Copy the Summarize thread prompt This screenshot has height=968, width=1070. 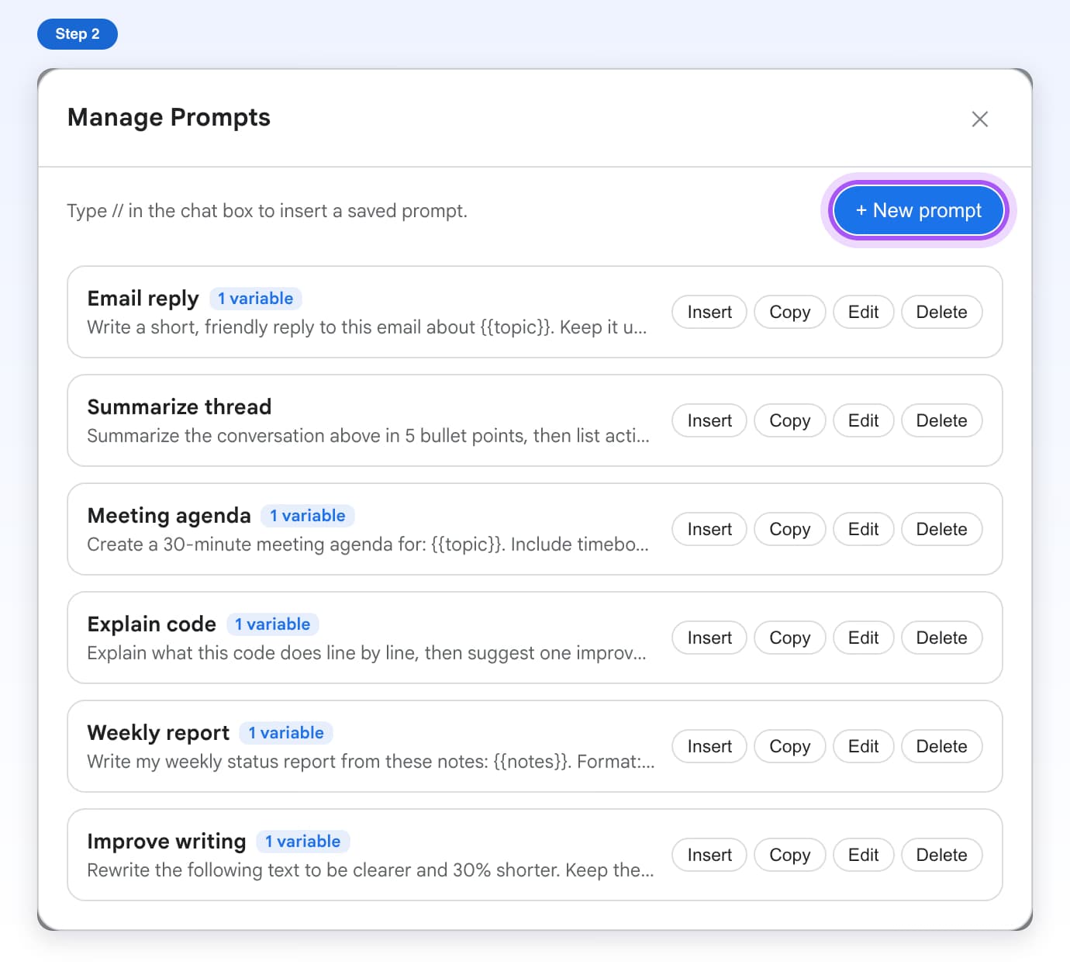click(789, 420)
